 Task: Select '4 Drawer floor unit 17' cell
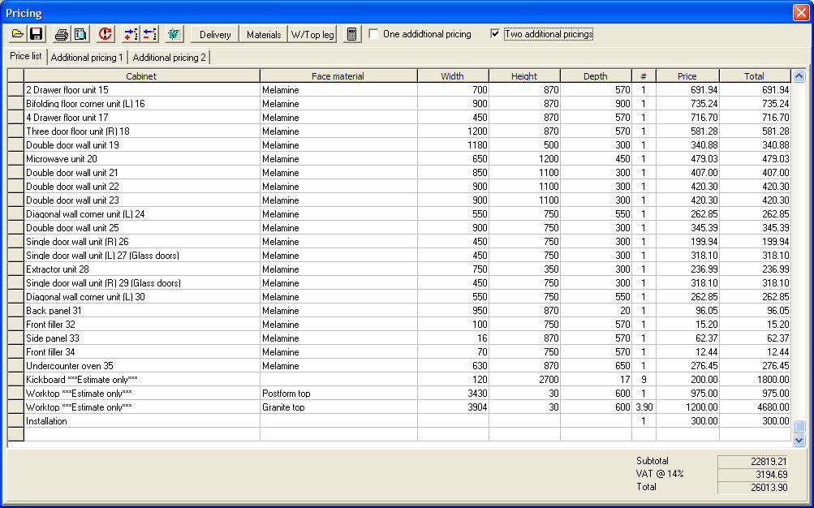(x=141, y=118)
